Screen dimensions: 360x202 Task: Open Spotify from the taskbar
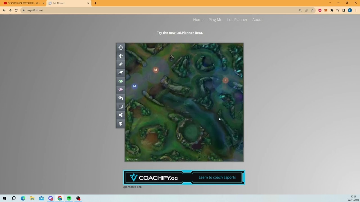point(69,198)
